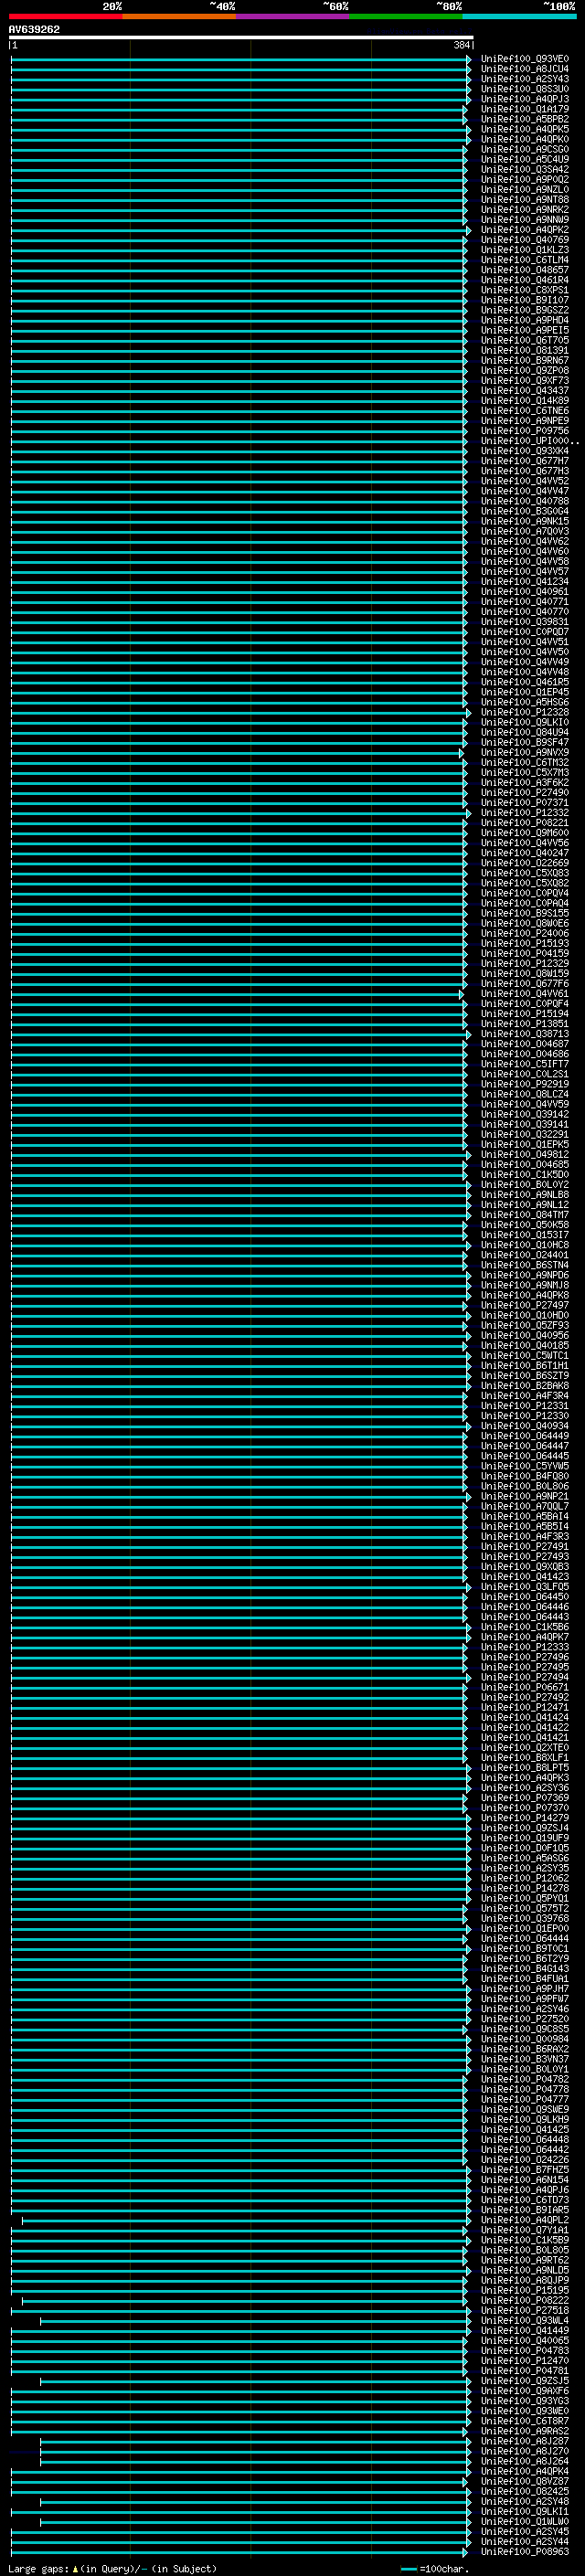Screen dimensions: 585x2576
Task: Click hit label UniRef100_P15195
Action: pyautogui.click(x=525, y=2290)
